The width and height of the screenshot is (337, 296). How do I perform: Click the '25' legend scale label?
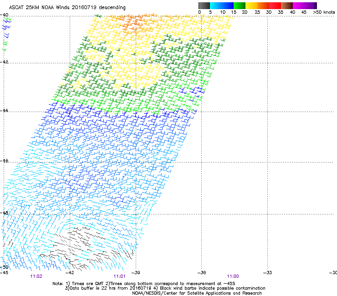[x=257, y=12]
